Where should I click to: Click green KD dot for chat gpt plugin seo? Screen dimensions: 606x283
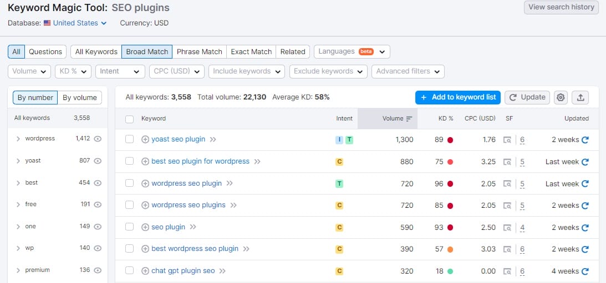(450, 271)
